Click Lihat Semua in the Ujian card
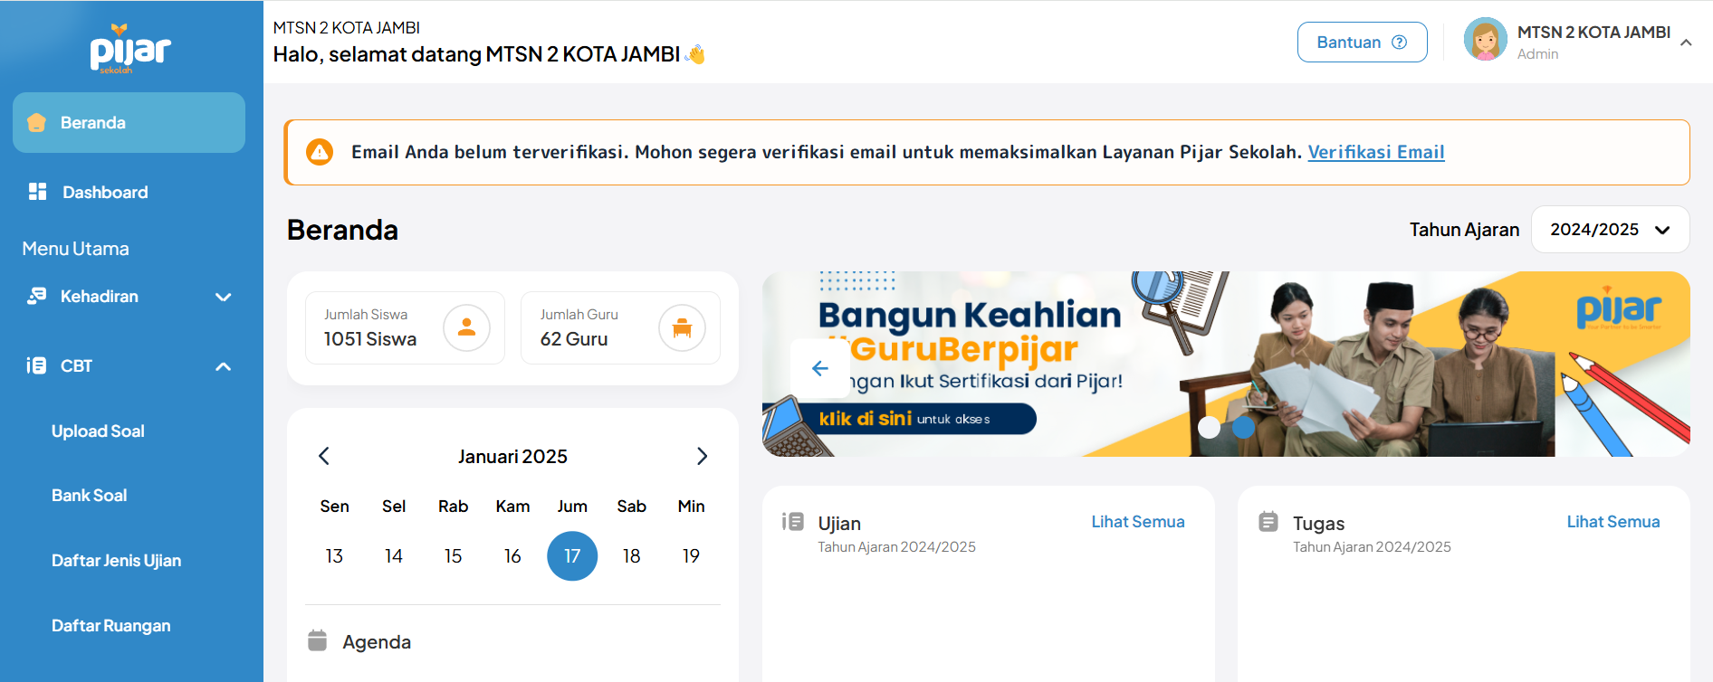This screenshot has width=1713, height=682. point(1138,522)
